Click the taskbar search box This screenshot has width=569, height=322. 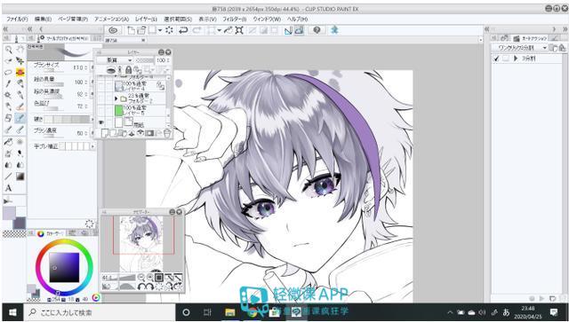100,312
